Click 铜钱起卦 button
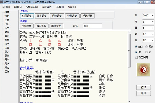This screenshot has height=103, width=155. coord(57,16)
